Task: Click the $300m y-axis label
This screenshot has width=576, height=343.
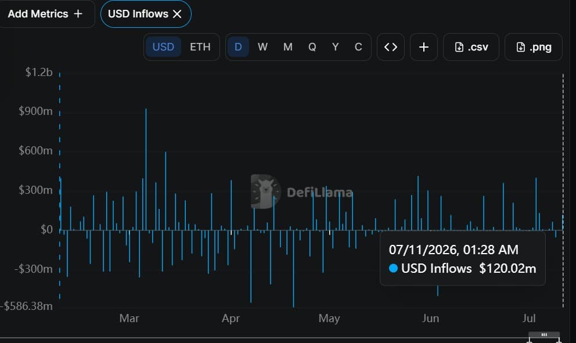Action: point(35,190)
